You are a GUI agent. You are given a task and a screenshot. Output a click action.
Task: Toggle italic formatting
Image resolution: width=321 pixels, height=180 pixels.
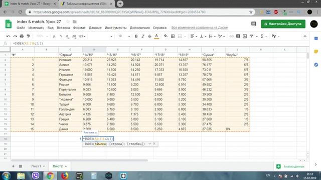tap(143, 36)
